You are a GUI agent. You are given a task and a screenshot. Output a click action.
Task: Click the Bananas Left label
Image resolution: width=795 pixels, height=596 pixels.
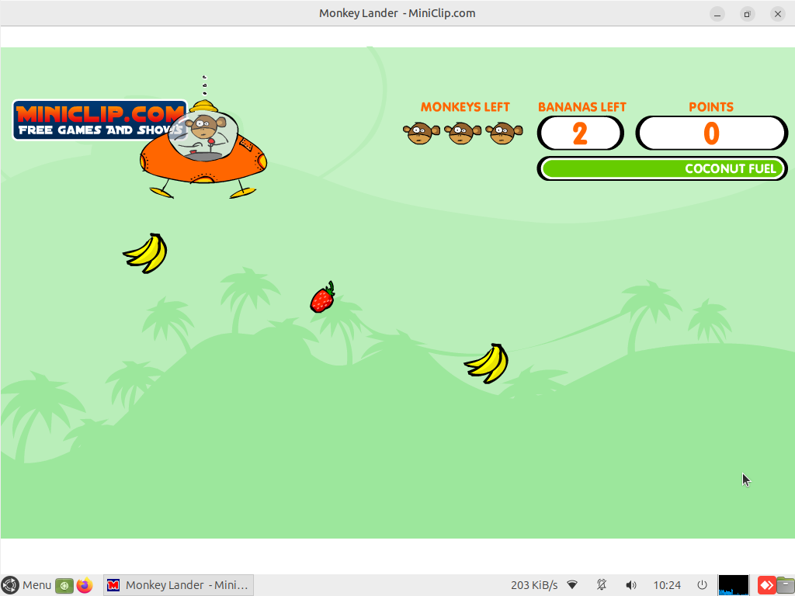point(582,107)
